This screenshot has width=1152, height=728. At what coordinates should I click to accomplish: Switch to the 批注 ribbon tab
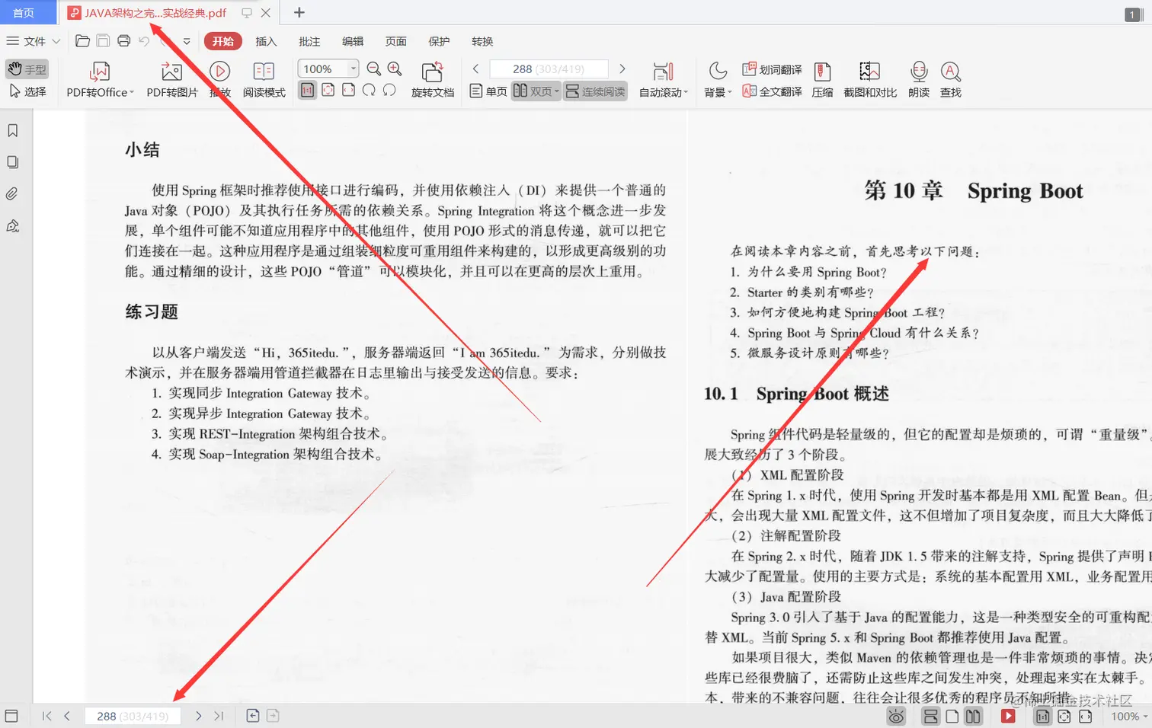tap(309, 41)
